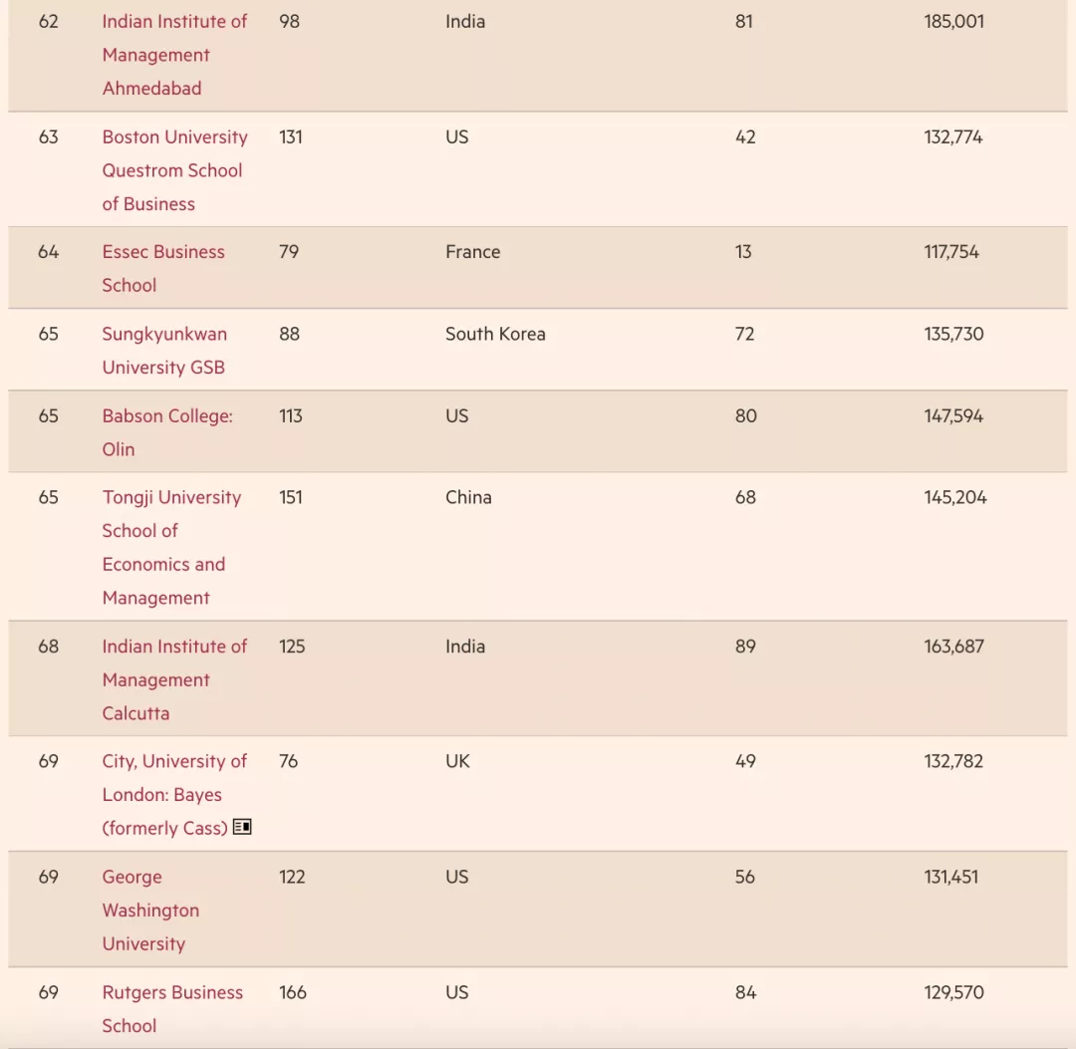Screen dimensions: 1076x1049
Task: Open Boston University Questrom School of Business
Action: [173, 170]
